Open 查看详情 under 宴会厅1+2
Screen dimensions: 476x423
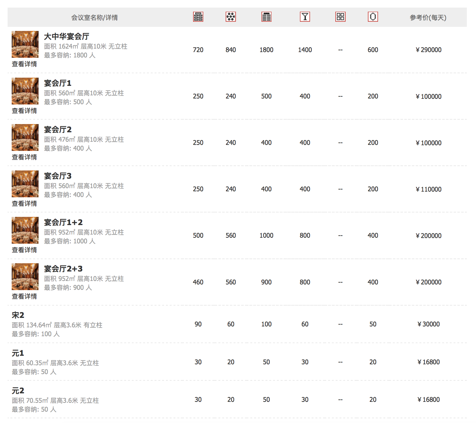[x=24, y=250]
